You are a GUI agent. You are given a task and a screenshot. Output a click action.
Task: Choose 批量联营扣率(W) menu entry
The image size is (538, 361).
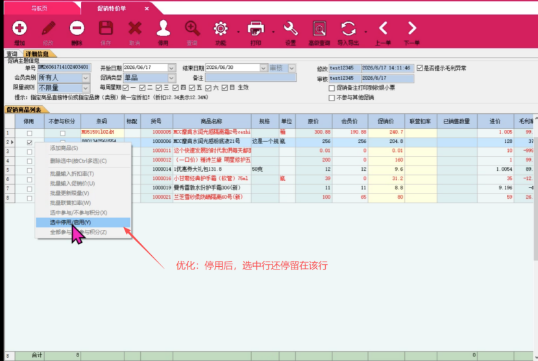coord(83,203)
